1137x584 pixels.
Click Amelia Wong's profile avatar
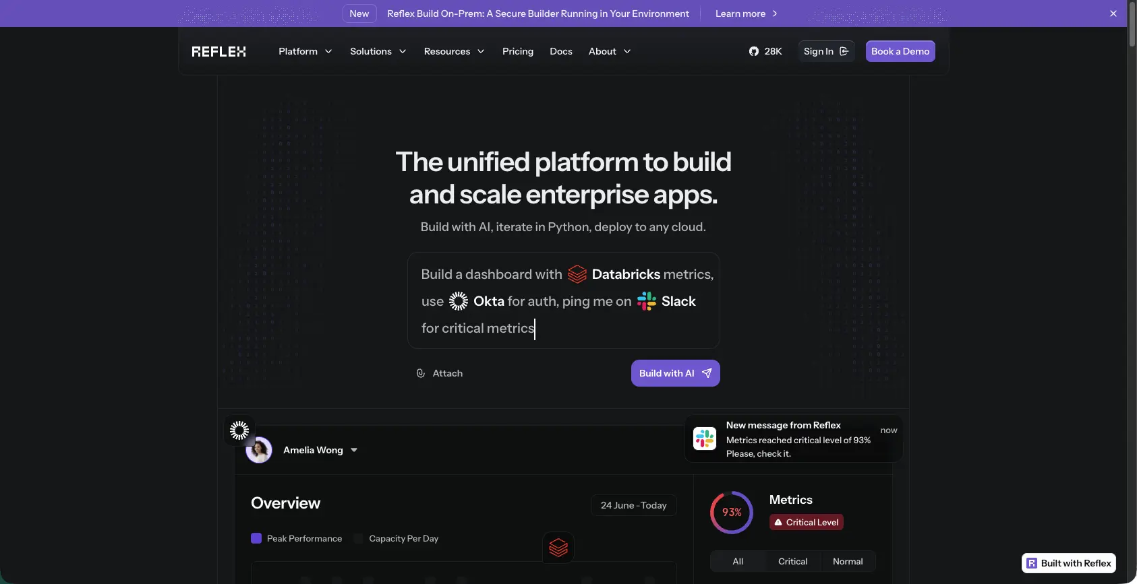point(259,450)
